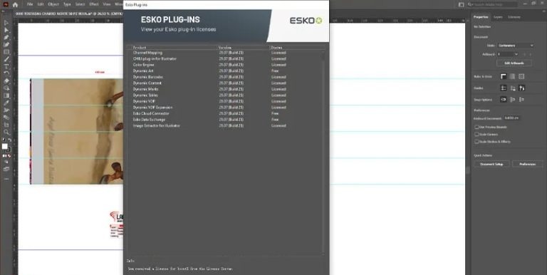Select the Zoom magnifier tool

[6, 132]
